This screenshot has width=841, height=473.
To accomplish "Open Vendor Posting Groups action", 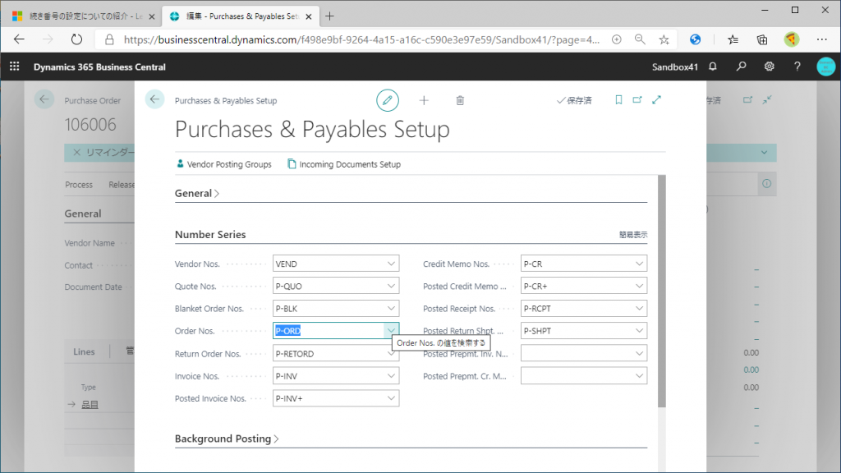I will click(x=223, y=164).
